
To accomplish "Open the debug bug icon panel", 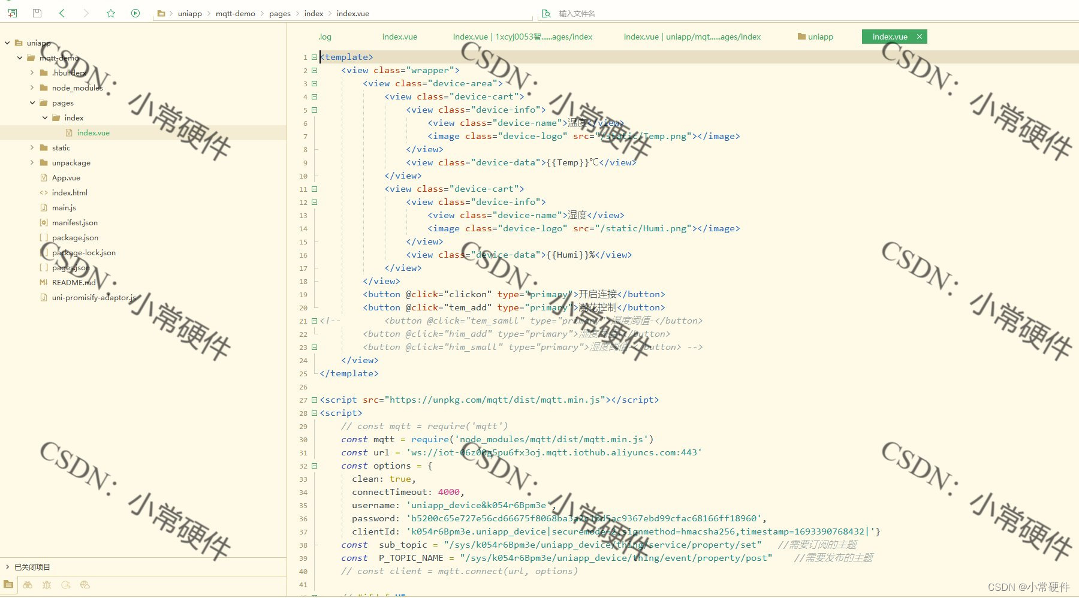I will (47, 585).
